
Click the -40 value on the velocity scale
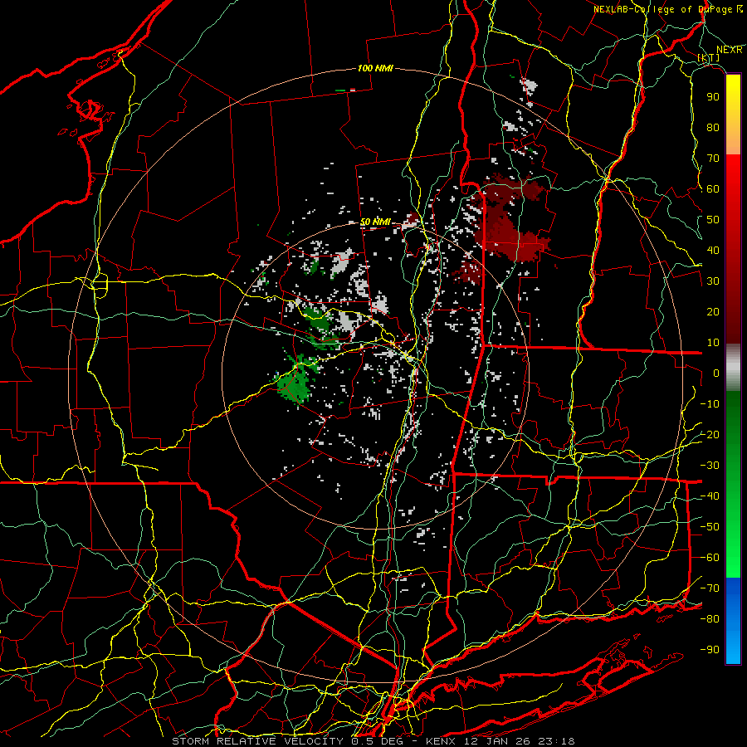tap(710, 496)
